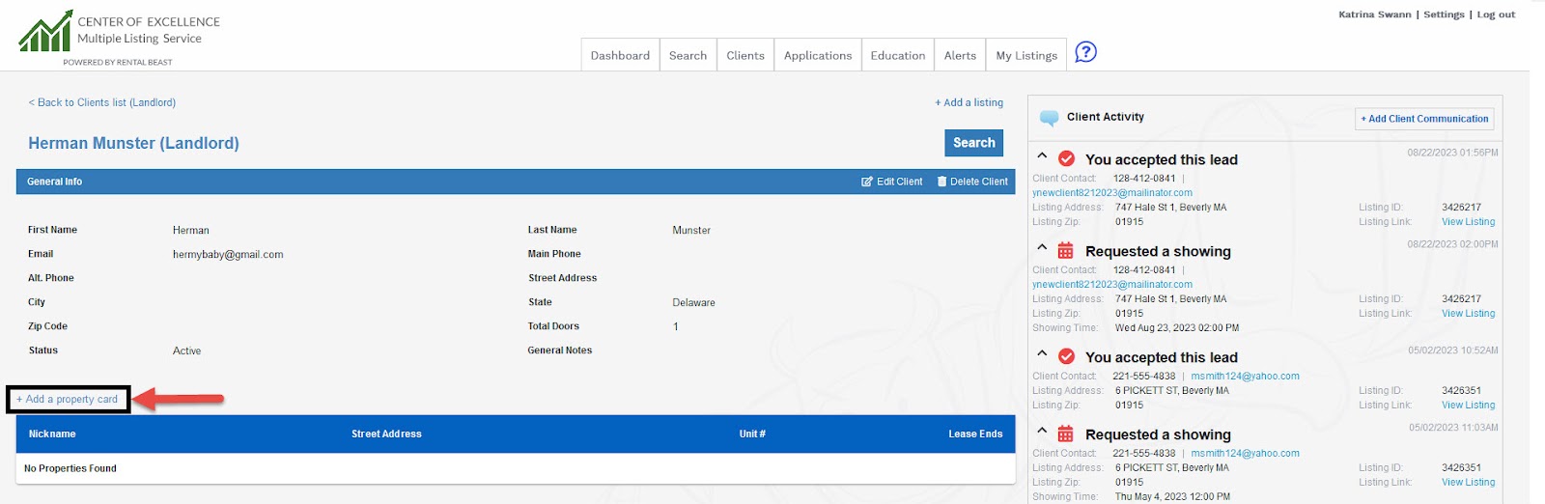This screenshot has height=504, width=1545.
Task: Click the Delete Client link
Action: pos(972,182)
